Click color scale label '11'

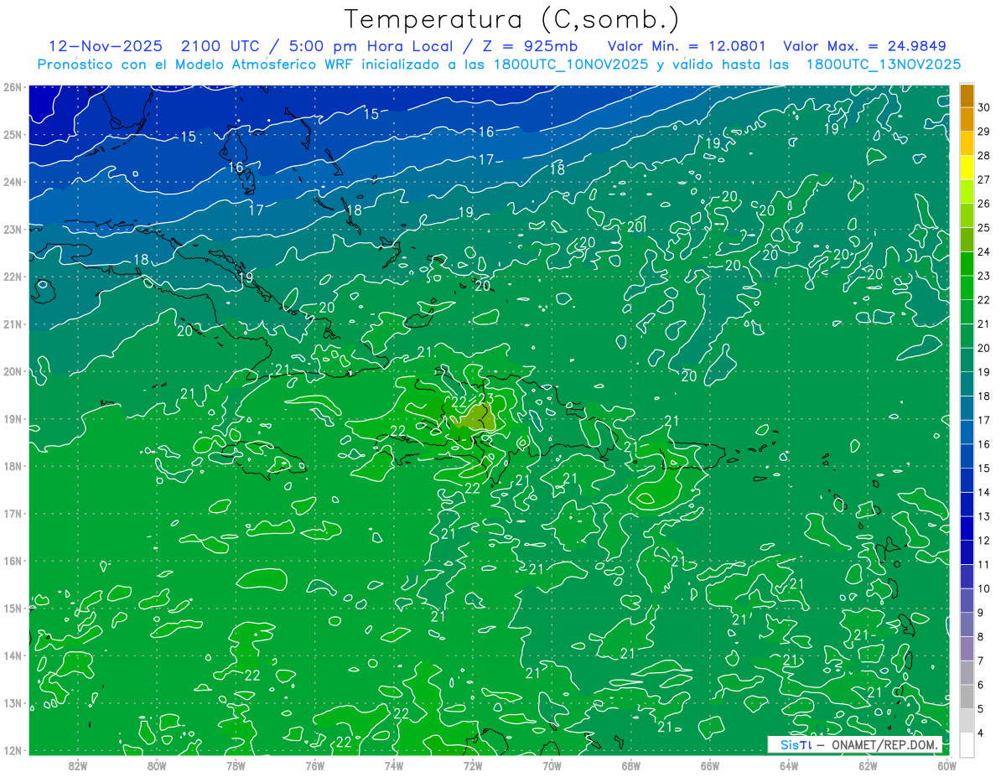pos(983,565)
